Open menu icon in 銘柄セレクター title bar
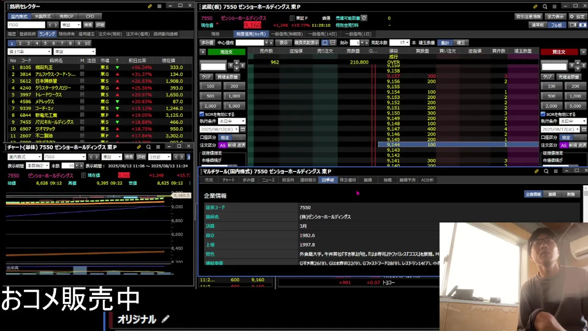Viewport: 588px width, 331px height. [x=159, y=6]
